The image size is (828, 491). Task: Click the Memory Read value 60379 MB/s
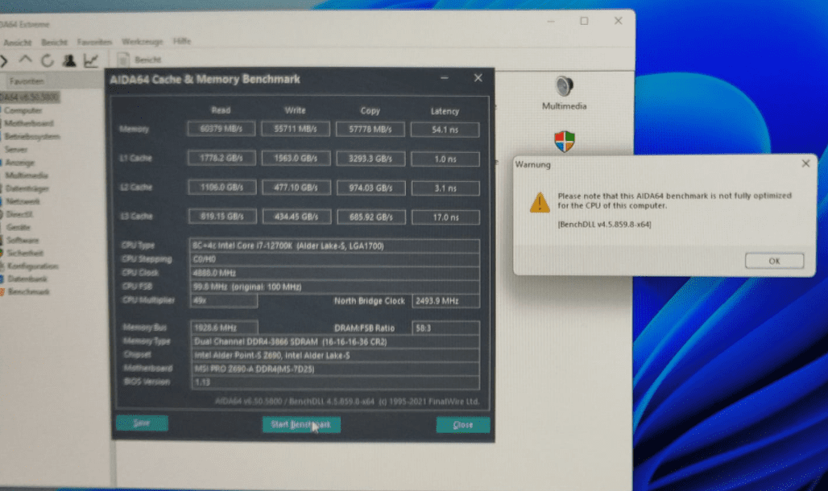[221, 129]
